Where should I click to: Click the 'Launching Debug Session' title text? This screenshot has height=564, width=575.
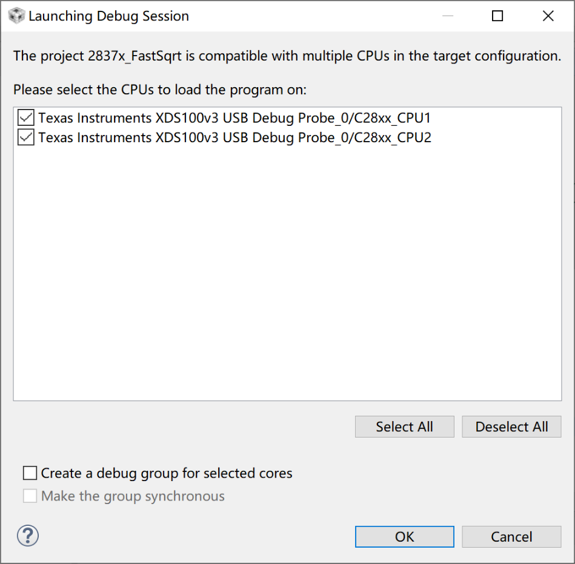click(x=109, y=16)
